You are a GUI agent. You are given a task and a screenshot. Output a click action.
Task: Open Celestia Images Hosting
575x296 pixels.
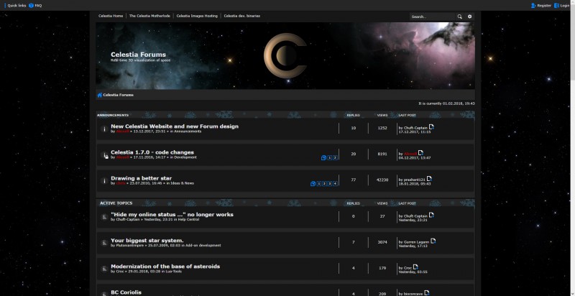pos(197,16)
